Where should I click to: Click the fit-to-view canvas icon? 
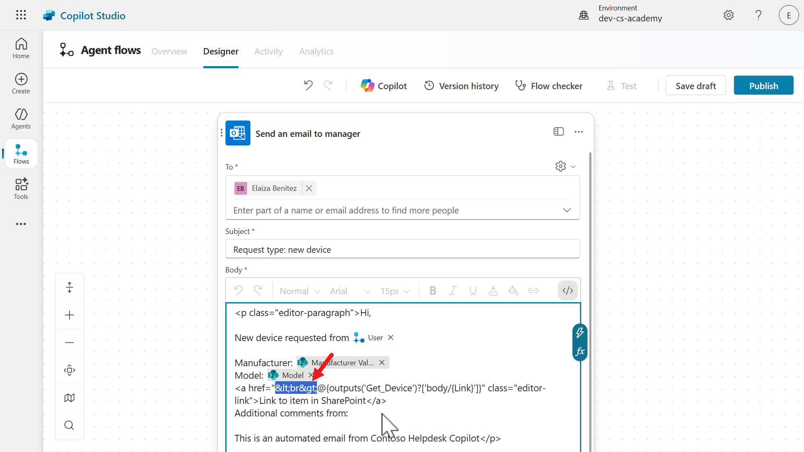70,370
